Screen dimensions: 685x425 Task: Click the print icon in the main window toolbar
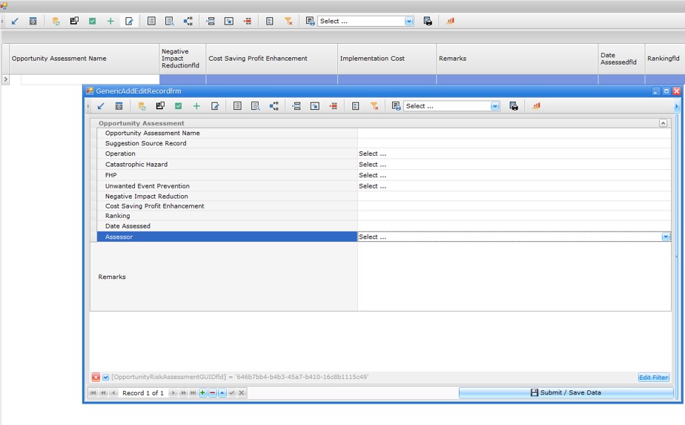coord(428,22)
